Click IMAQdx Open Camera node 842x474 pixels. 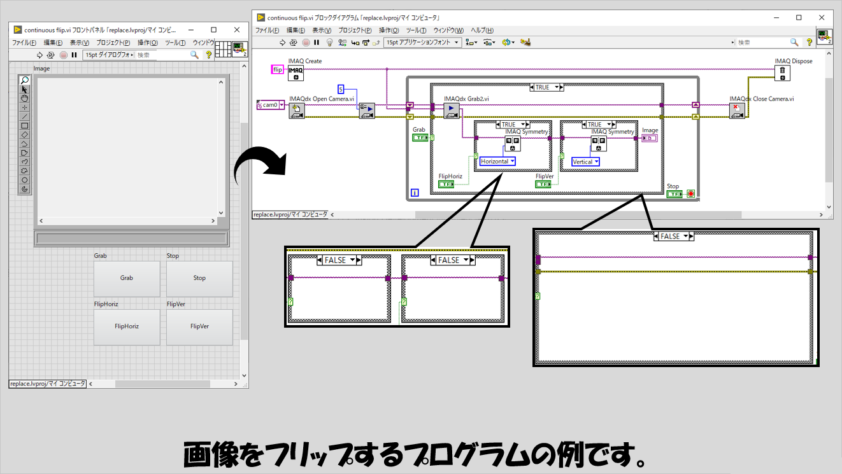click(x=297, y=111)
